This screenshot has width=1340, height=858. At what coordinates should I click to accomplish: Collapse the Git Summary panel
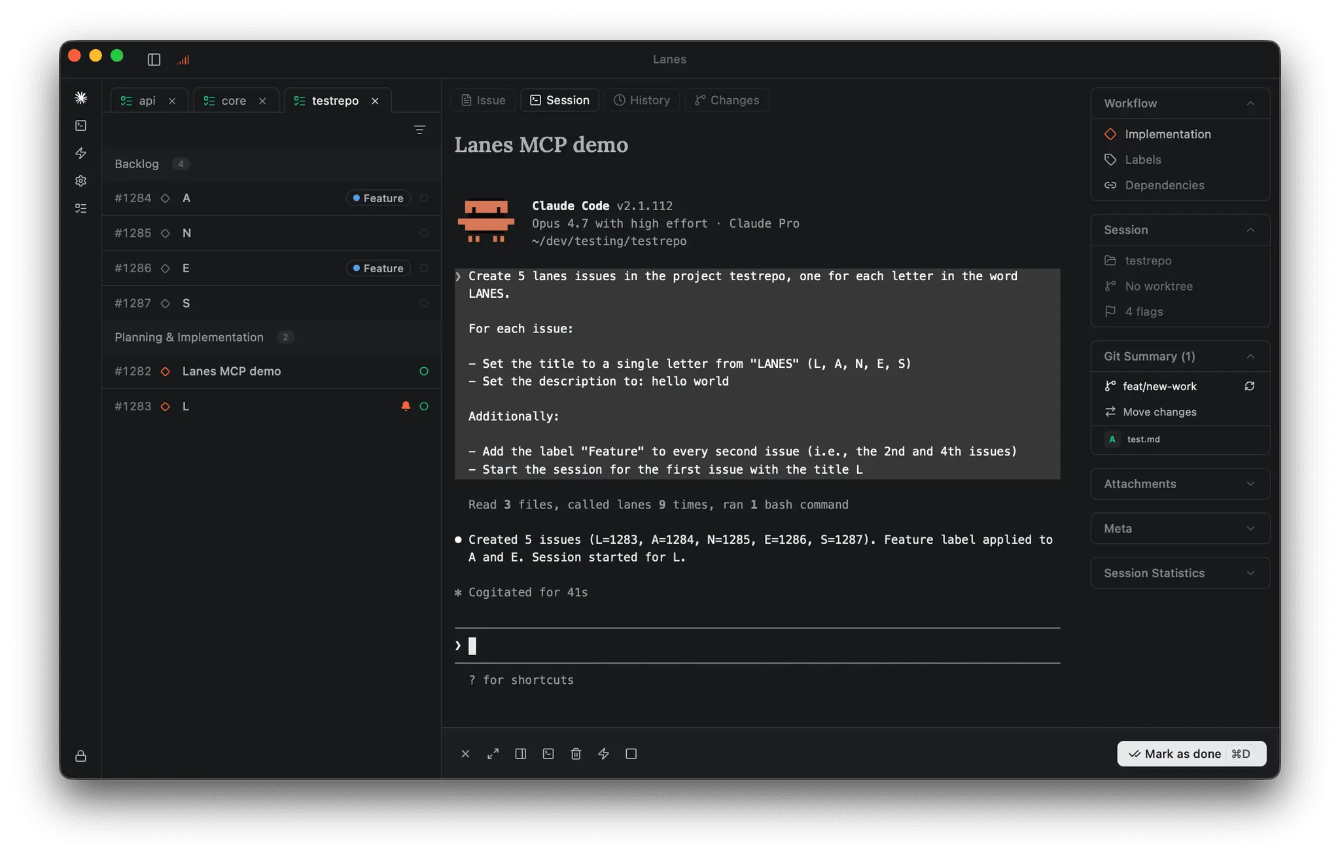tap(1250, 356)
